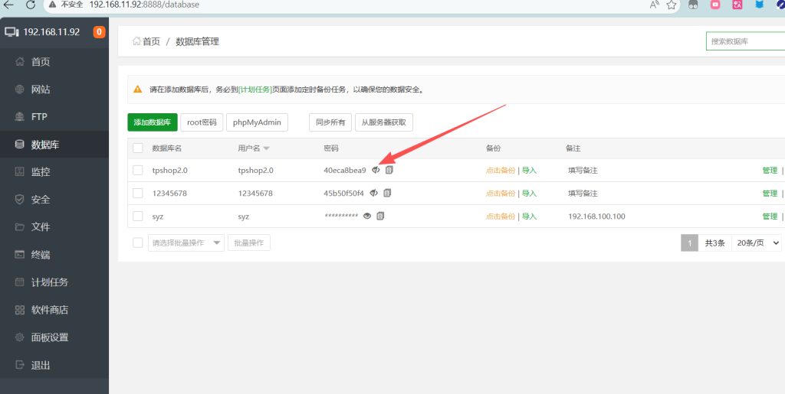The width and height of the screenshot is (785, 394).
Task: Tick the checkbox for tpshop2.0 row
Action: (x=138, y=170)
